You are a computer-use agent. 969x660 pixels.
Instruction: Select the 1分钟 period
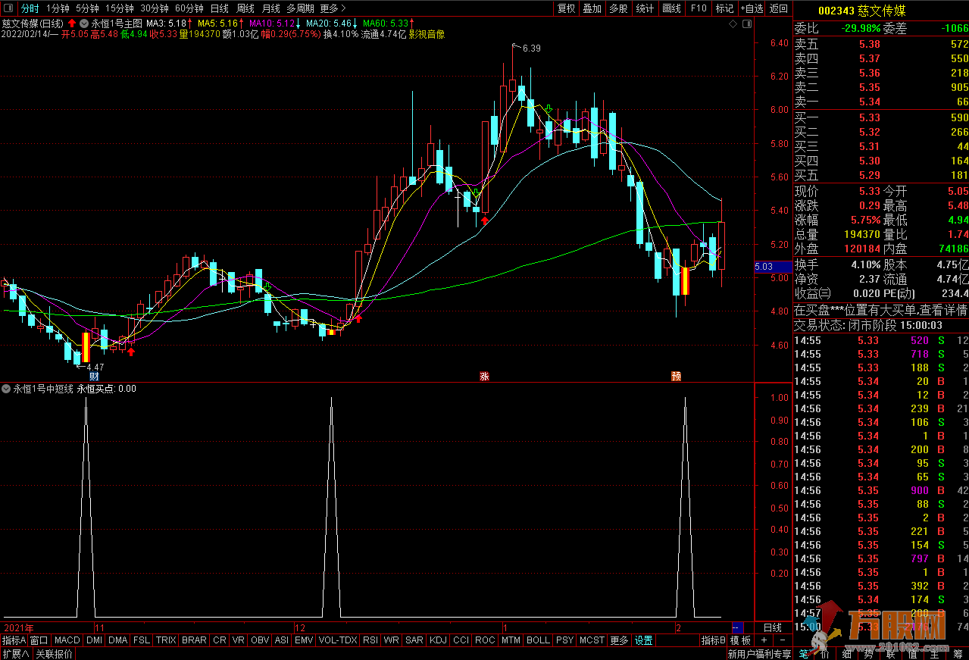click(58, 8)
